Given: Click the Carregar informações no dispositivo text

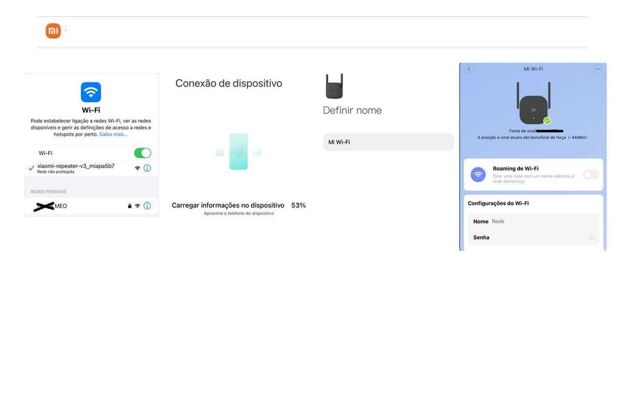Looking at the screenshot, I should click(x=228, y=205).
